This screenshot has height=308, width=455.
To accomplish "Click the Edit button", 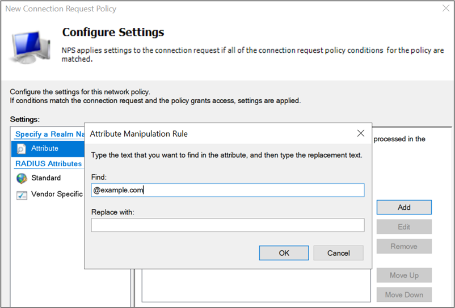I will 404,227.
